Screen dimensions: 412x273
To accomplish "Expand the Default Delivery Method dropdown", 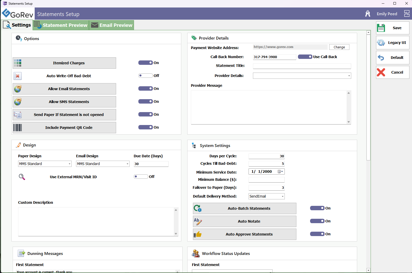I will click(282, 196).
